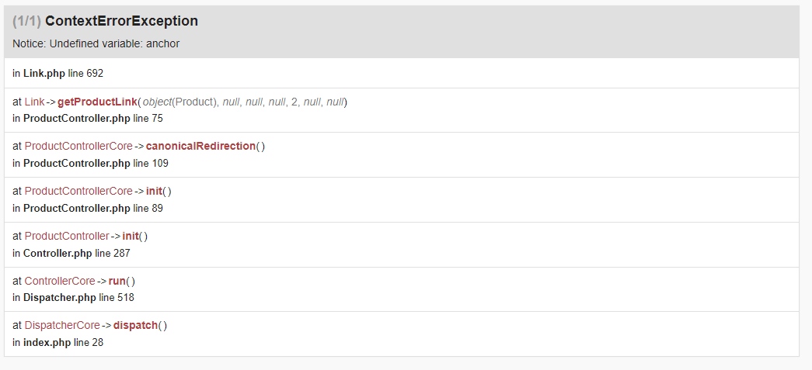This screenshot has height=370, width=812.
Task: Click ProductControllerCore before canonicalRedirection
Action: coord(78,147)
